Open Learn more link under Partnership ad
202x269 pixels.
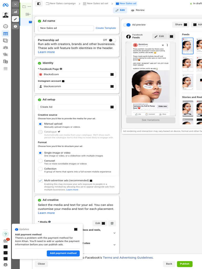pos(46,52)
